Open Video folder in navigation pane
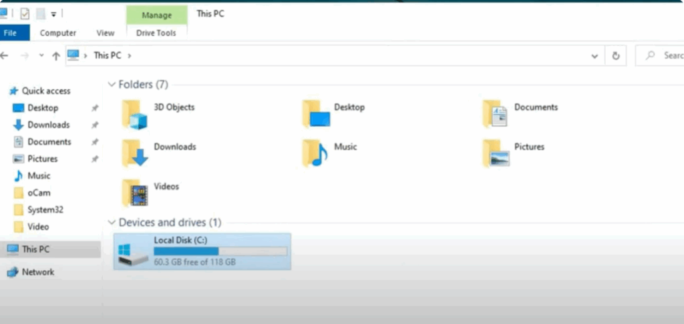 (x=38, y=227)
